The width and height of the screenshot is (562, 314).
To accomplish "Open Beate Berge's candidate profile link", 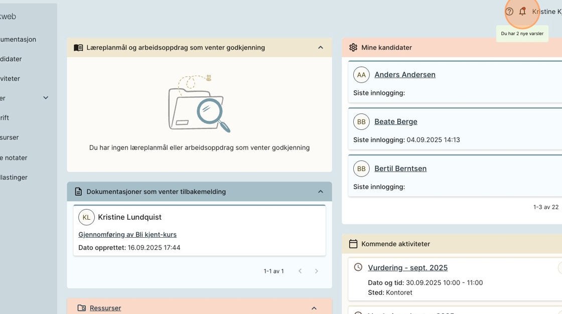I will 395,121.
